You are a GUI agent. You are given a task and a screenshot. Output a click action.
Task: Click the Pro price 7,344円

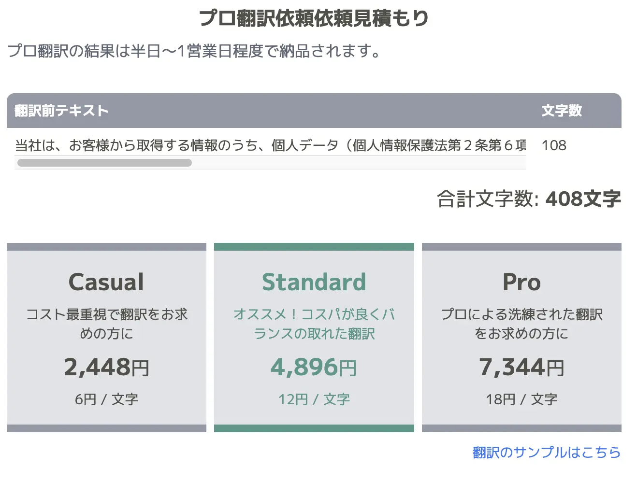[x=521, y=367]
